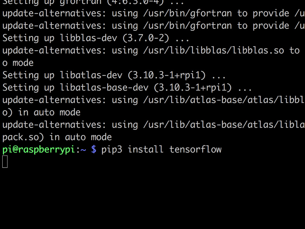Screen dimensions: 305x229
Task: Click pip3 in the typed command
Action: [112, 150]
